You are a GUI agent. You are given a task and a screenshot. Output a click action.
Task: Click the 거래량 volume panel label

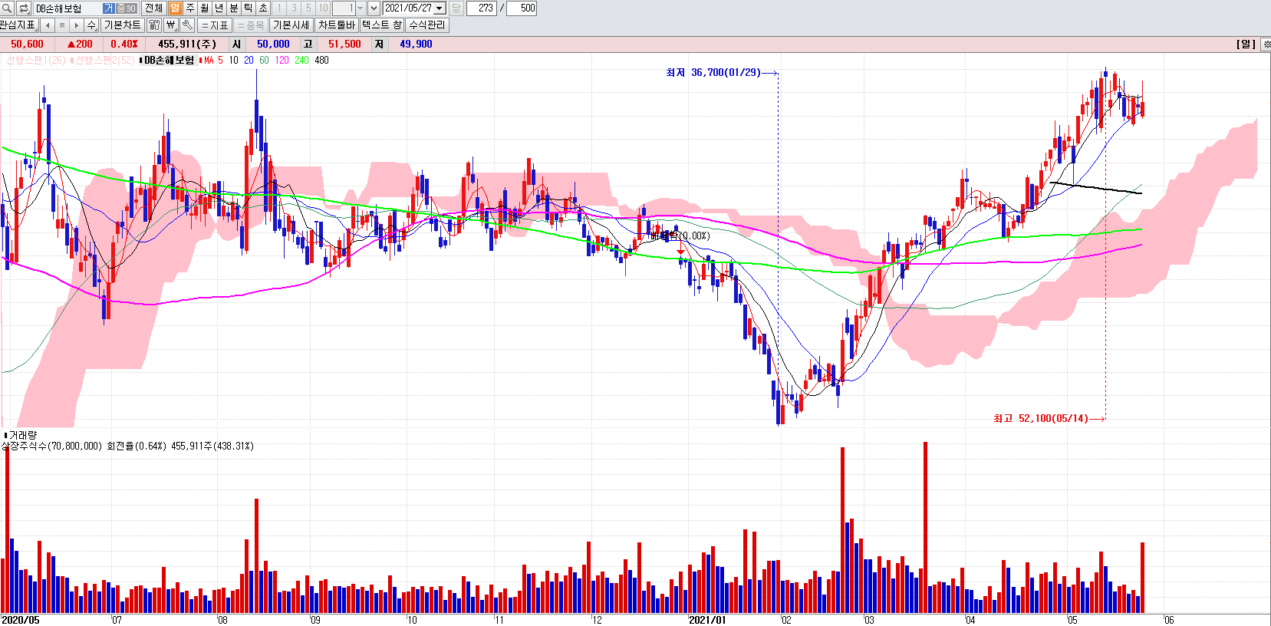coord(23,435)
